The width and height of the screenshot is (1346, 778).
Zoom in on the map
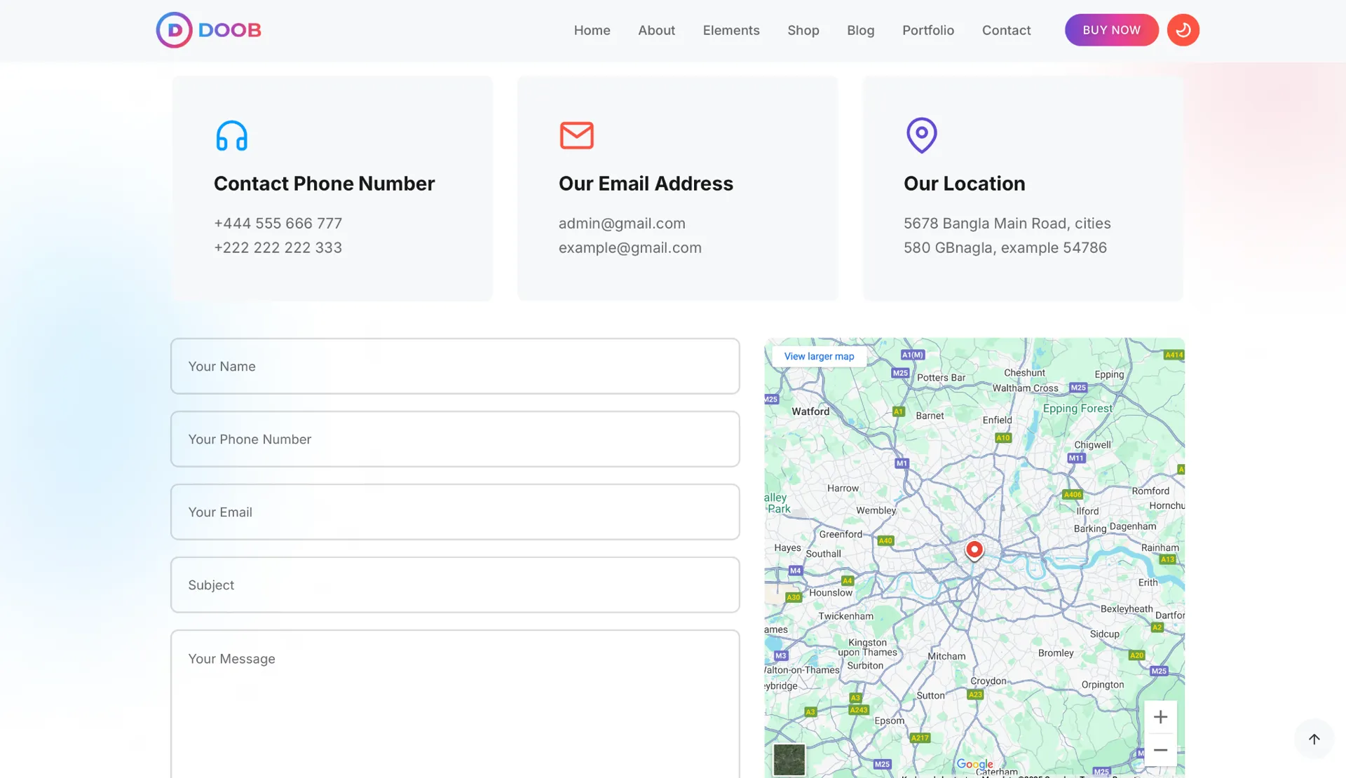pyautogui.click(x=1160, y=717)
